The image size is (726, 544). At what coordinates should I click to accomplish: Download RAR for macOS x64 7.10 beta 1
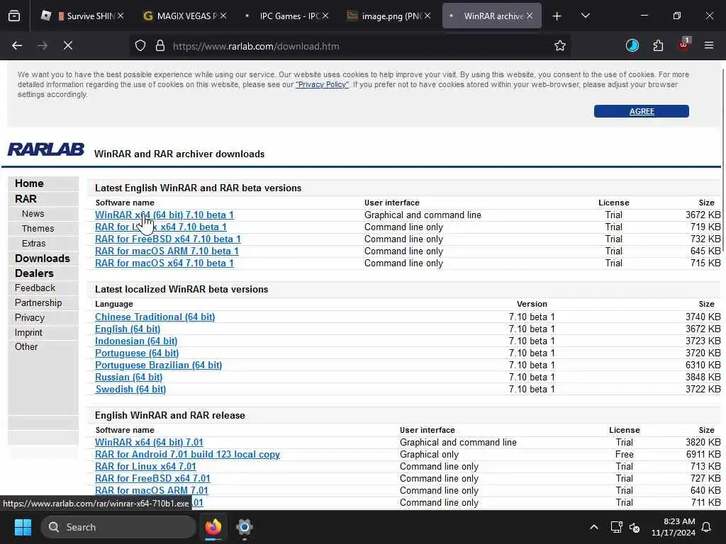[164, 263]
